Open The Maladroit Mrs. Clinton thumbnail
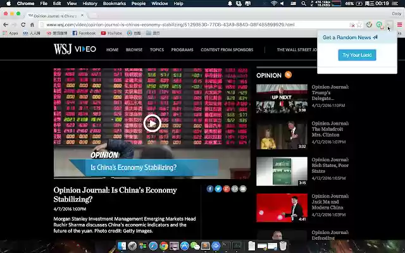 coord(282,135)
